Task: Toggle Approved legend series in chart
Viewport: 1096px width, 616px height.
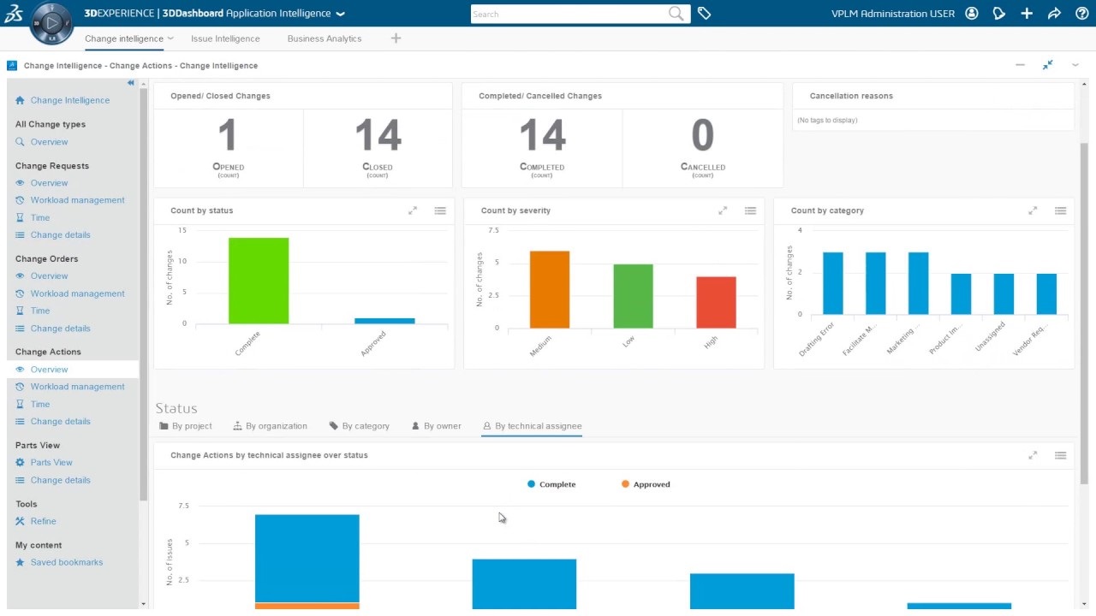Action: point(646,484)
